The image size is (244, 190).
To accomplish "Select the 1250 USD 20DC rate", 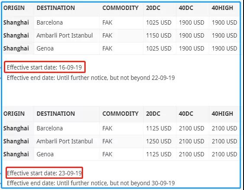I will pyautogui.click(x=159, y=141).
